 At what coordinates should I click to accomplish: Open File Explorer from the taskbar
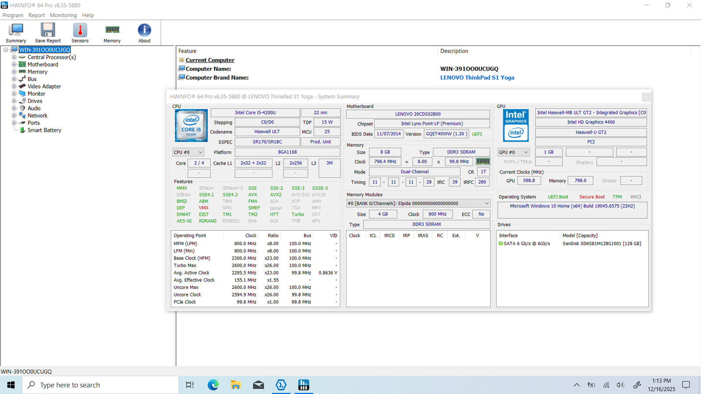pos(236,385)
